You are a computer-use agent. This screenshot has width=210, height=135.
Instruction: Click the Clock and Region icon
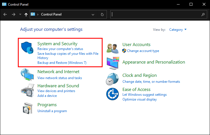click(113, 79)
